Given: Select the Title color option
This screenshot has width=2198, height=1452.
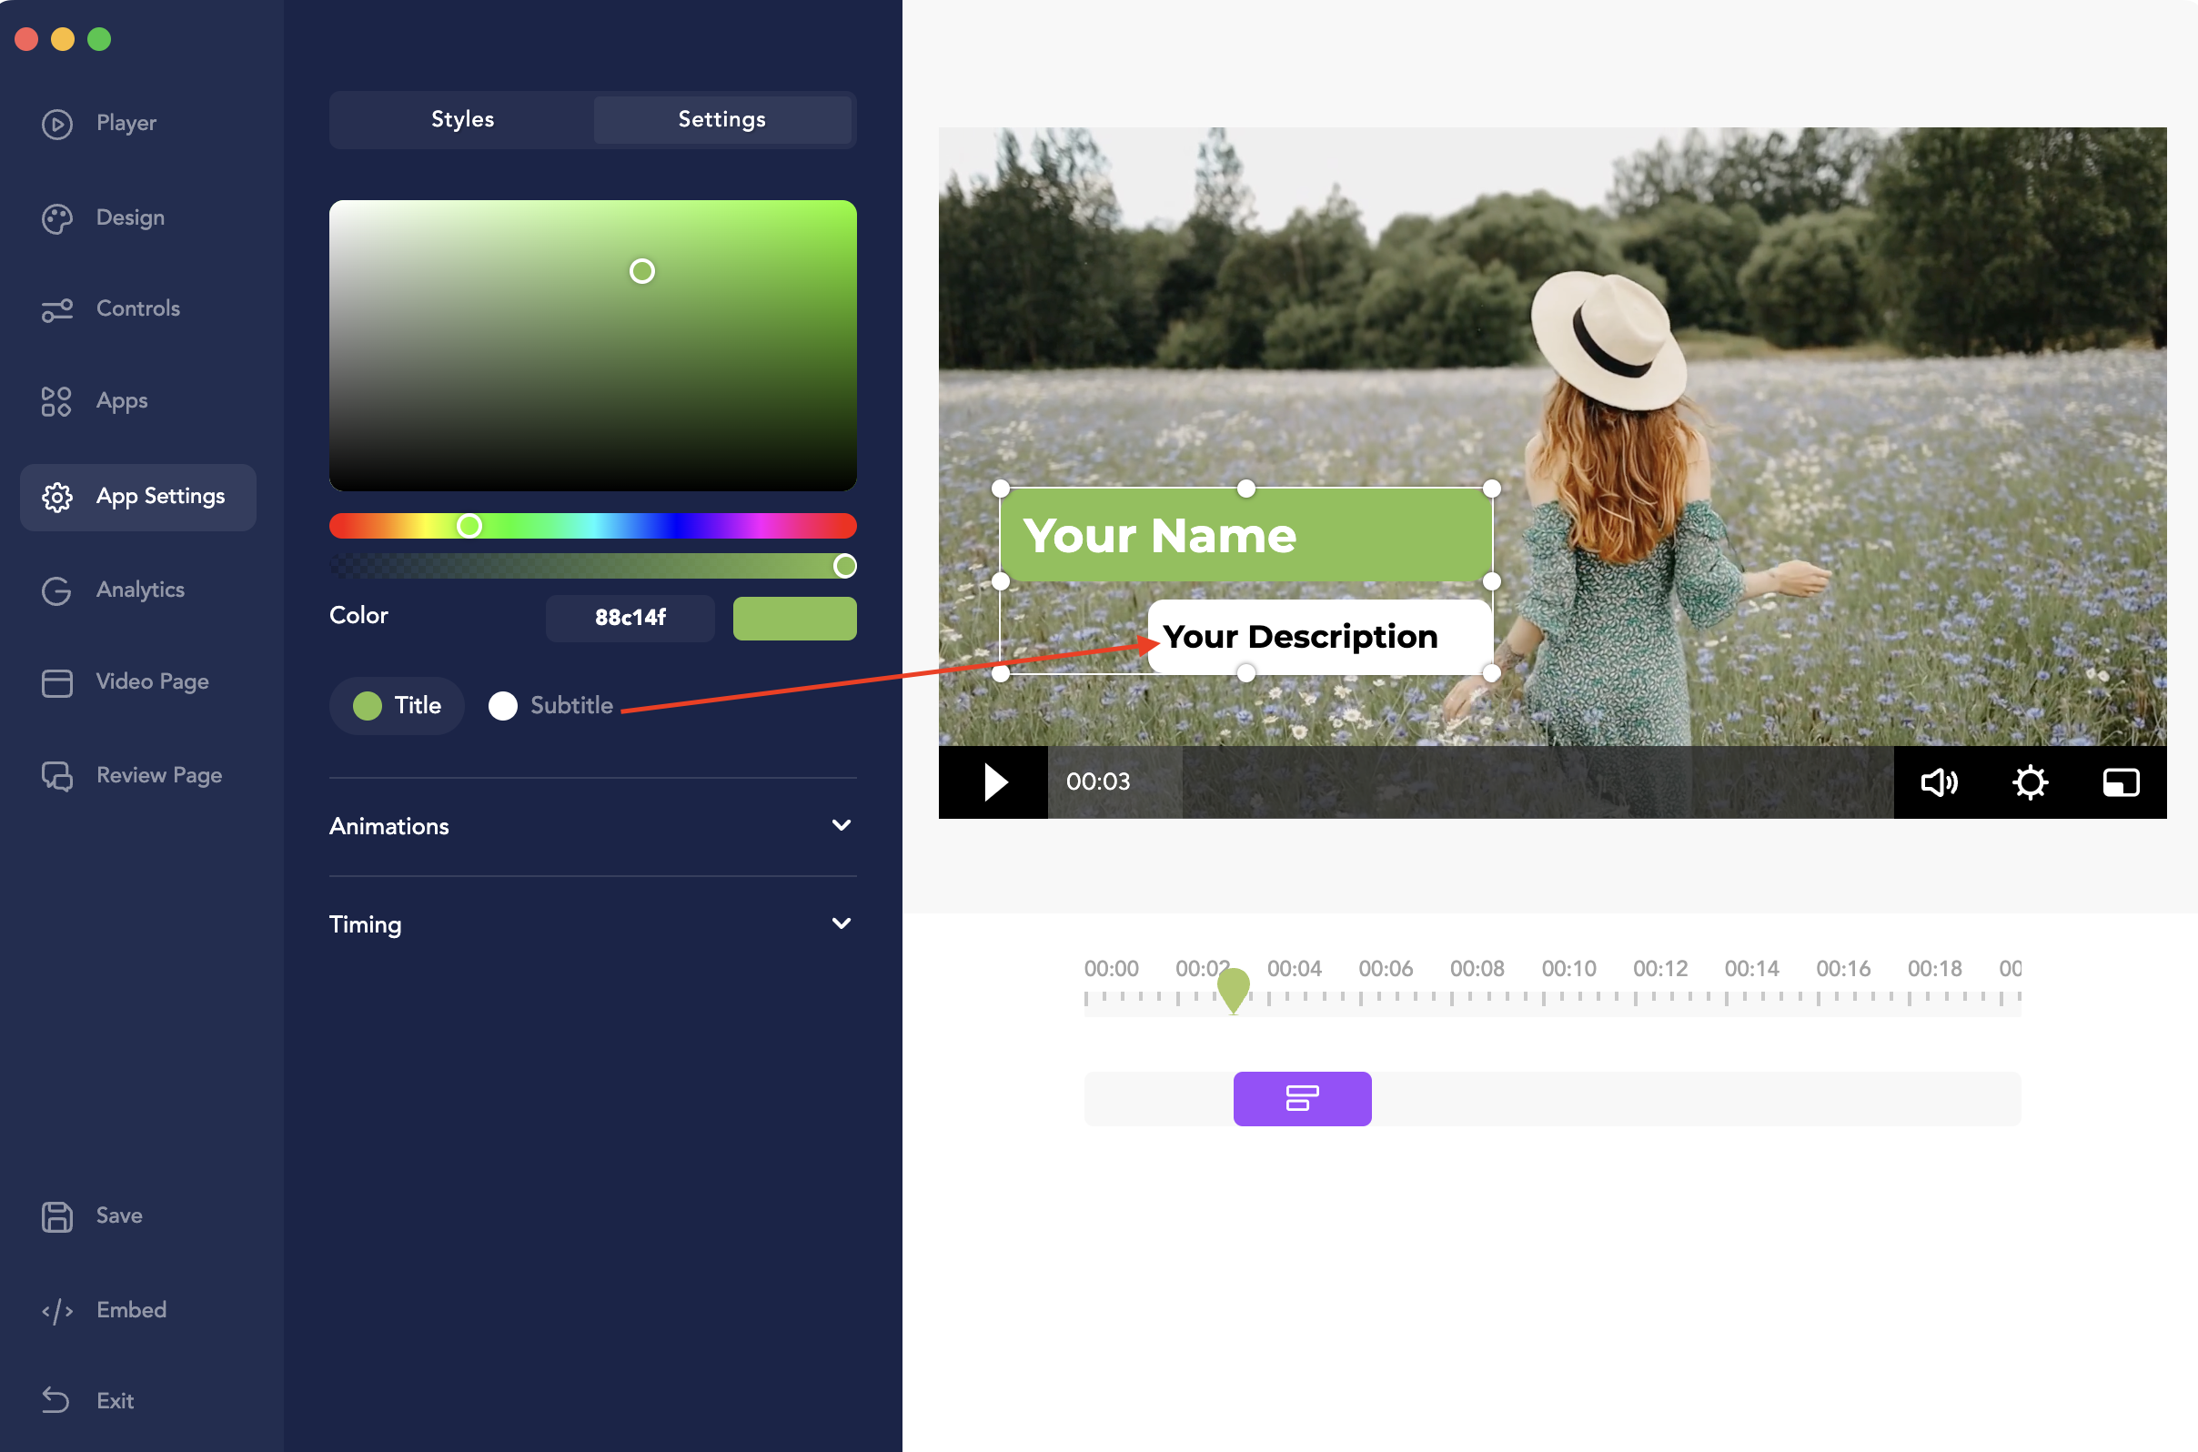Looking at the screenshot, I should (x=398, y=706).
